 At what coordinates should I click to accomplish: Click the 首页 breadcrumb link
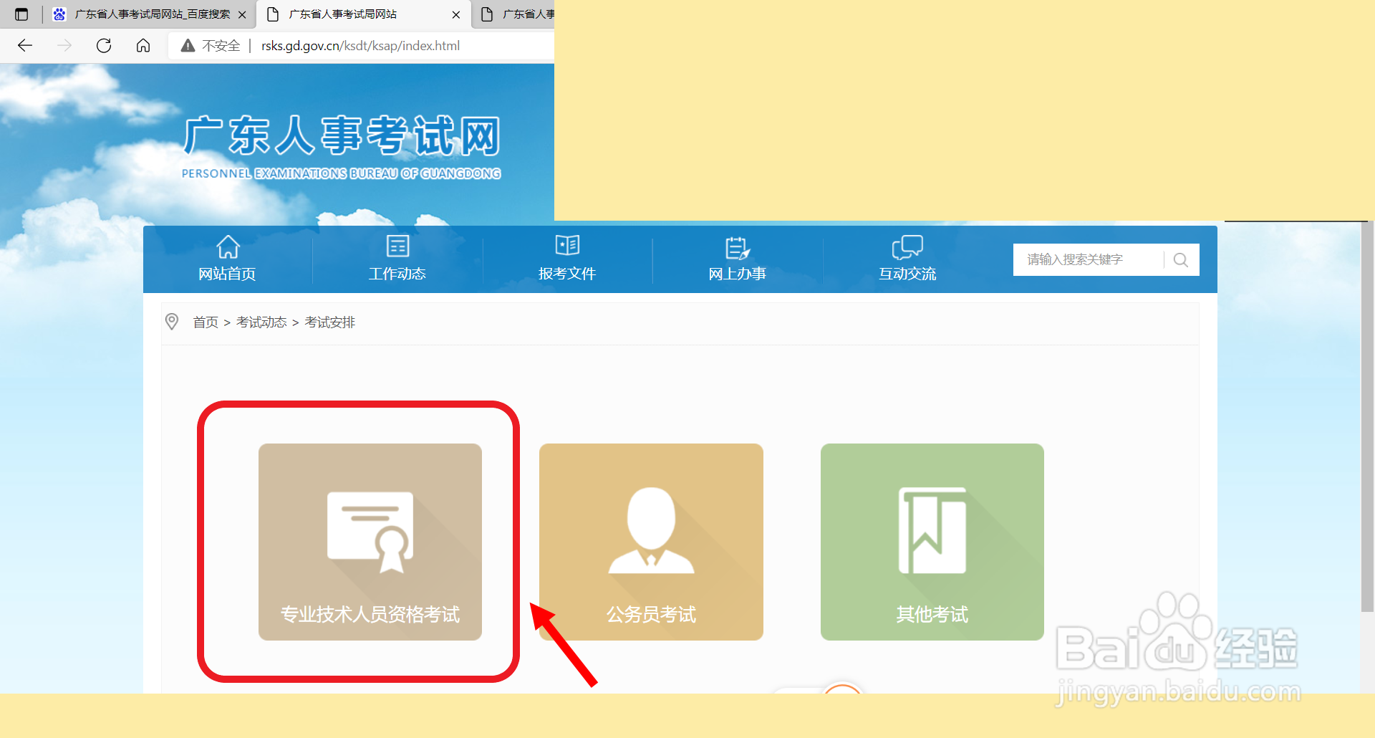click(206, 322)
